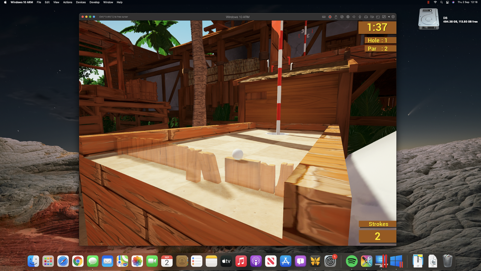Open Control Center in the menu bar
This screenshot has width=481, height=271.
(448, 2)
